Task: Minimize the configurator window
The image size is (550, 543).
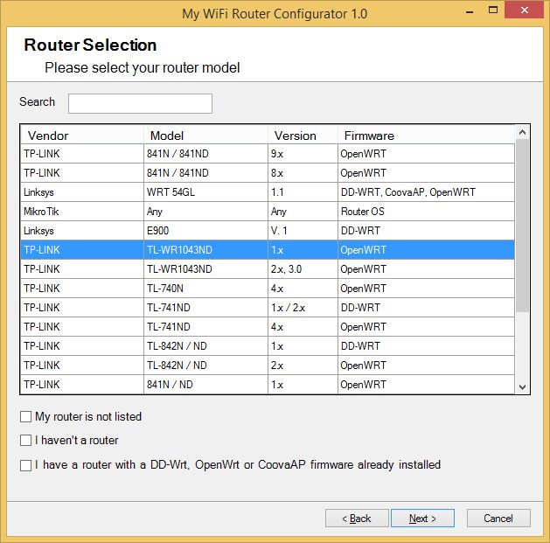Action: (x=470, y=11)
